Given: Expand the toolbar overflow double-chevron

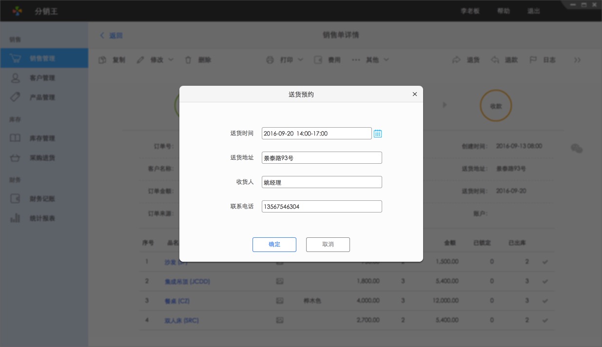Looking at the screenshot, I should click(x=577, y=60).
